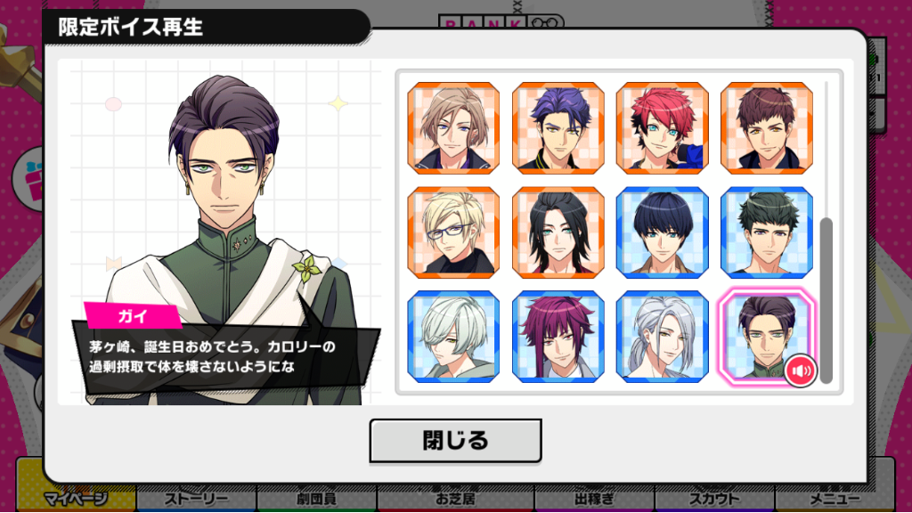Select the red-haired character portrait

[662, 128]
